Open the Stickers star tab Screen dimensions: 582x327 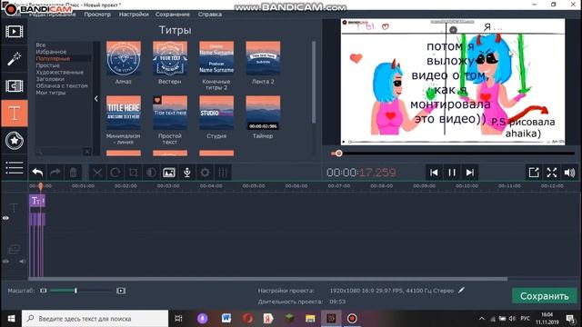(x=15, y=141)
